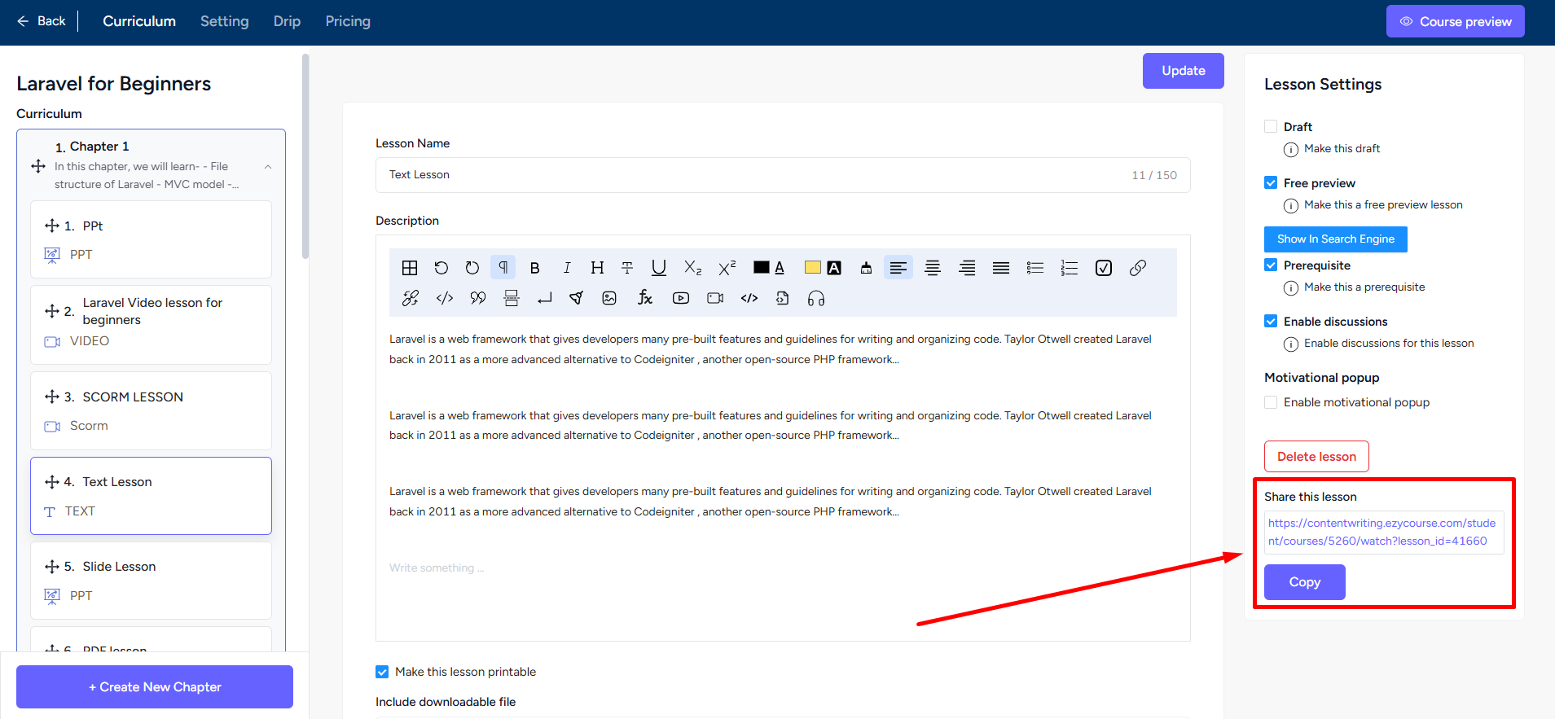Click the curriculum sidebar scrollbar
Image resolution: width=1555 pixels, height=719 pixels.
tap(305, 156)
